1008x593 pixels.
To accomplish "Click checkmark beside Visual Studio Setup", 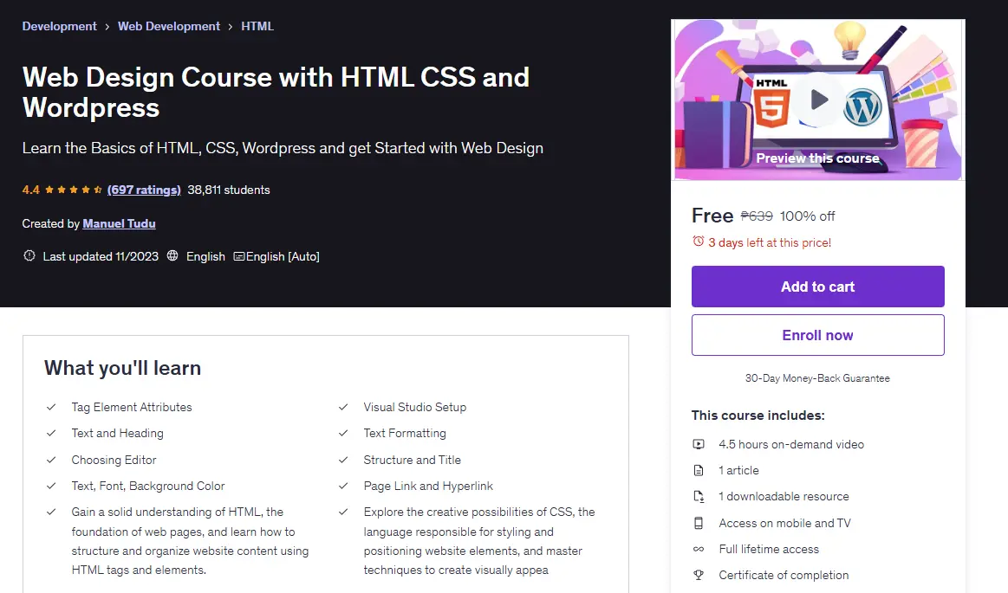I will (x=343, y=407).
